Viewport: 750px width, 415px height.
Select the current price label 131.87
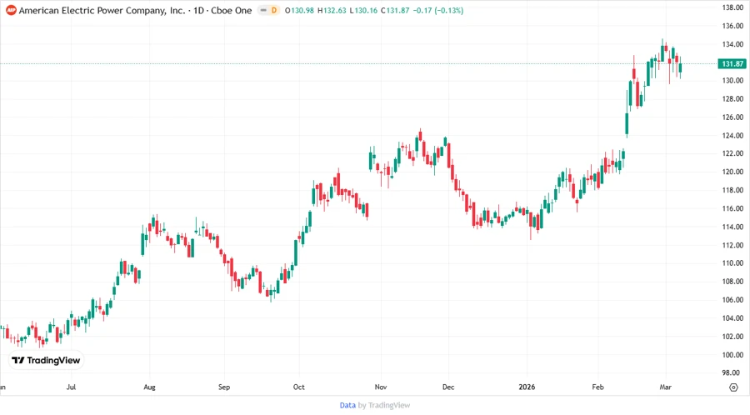tap(732, 63)
